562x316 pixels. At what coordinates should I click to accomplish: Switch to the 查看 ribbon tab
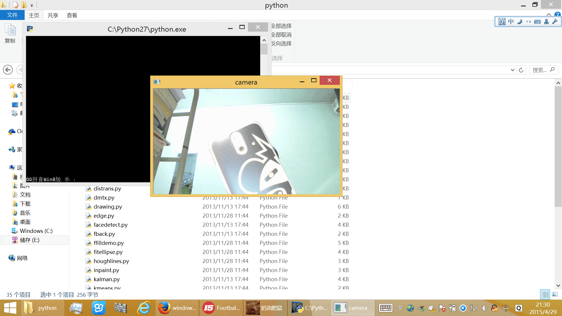pos(72,15)
